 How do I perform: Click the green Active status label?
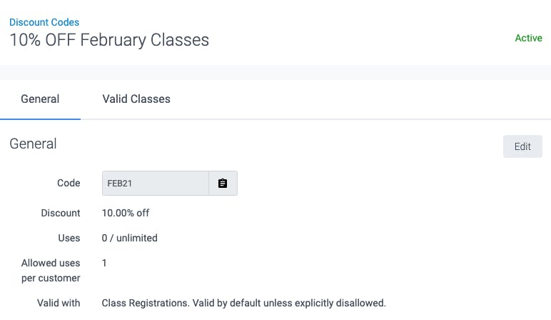[x=528, y=38]
